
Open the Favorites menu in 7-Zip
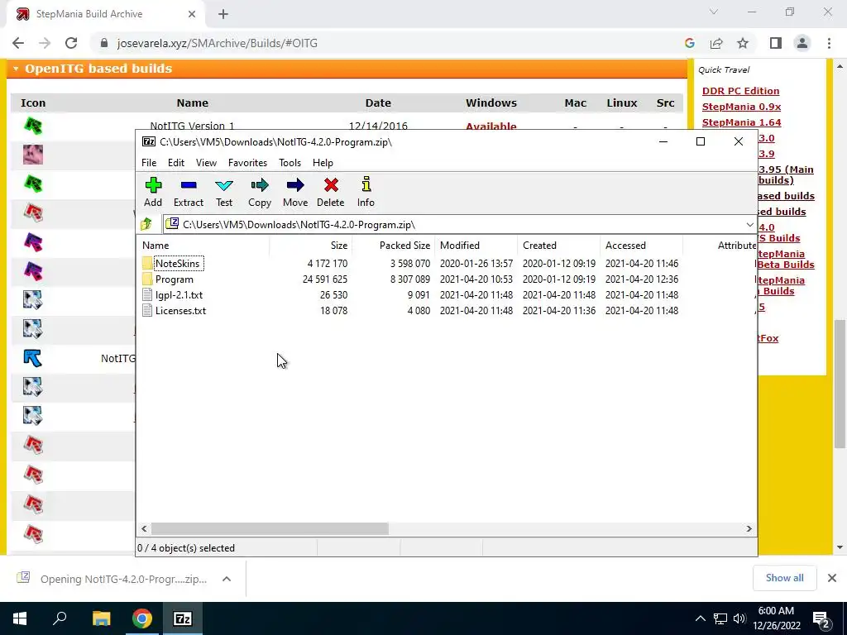pyautogui.click(x=247, y=163)
